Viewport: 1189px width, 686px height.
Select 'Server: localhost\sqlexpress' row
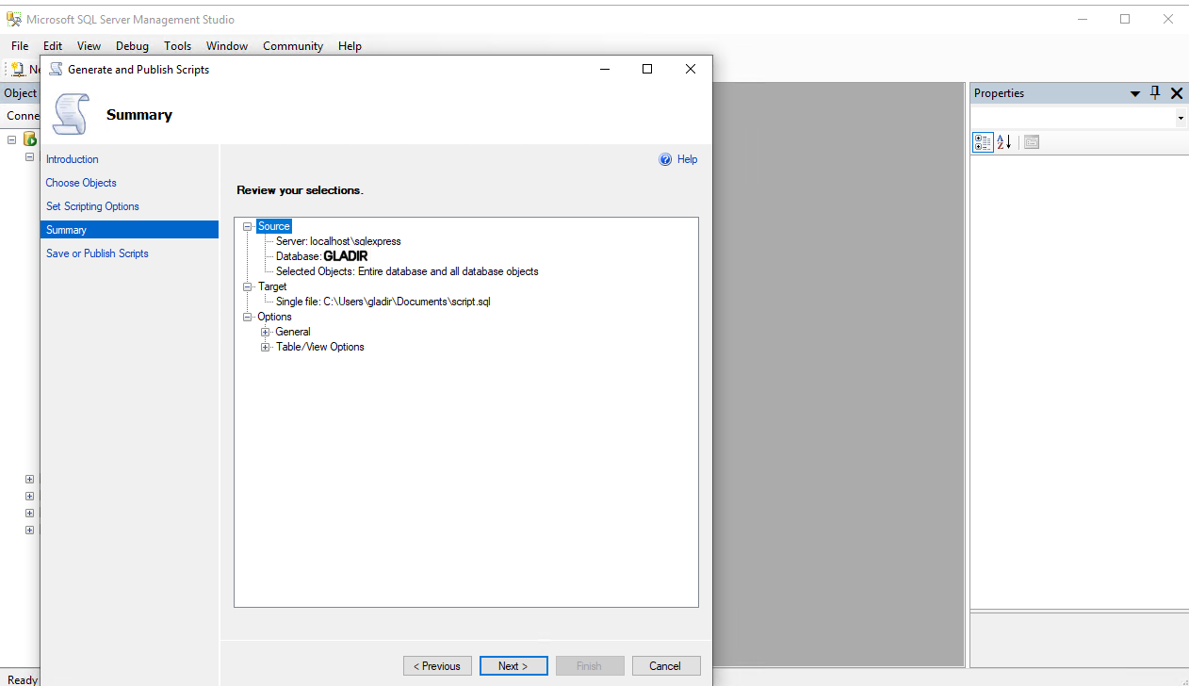338,241
